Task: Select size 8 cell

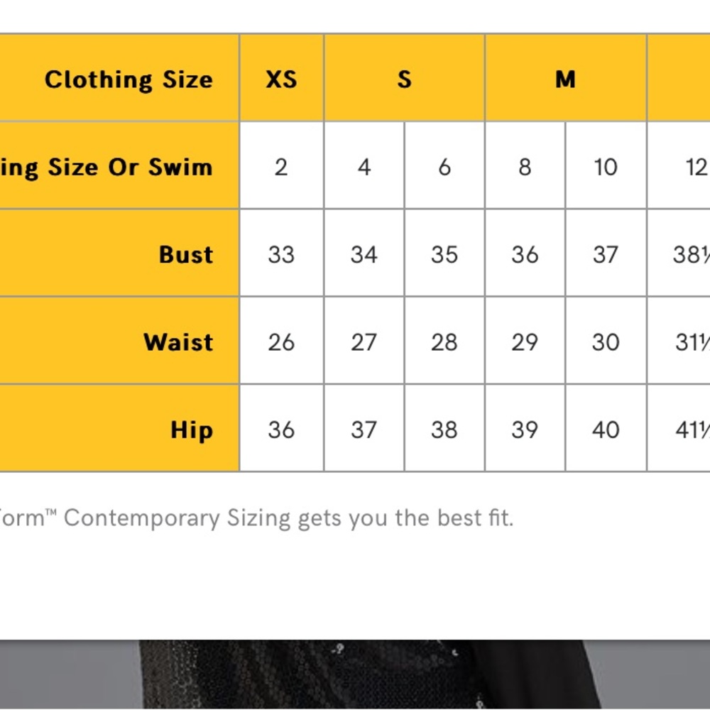Action: (525, 165)
